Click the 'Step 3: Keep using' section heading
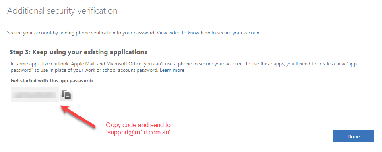 (78, 52)
